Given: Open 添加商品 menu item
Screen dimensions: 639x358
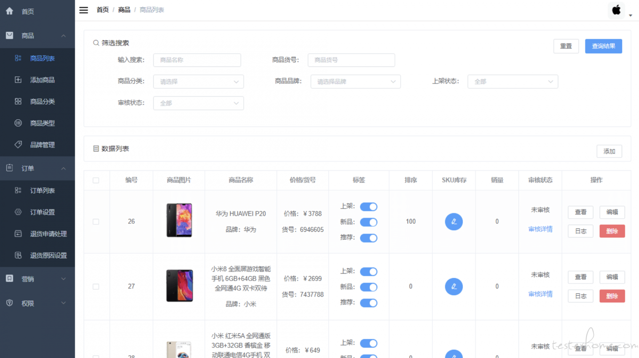Looking at the screenshot, I should [37, 80].
